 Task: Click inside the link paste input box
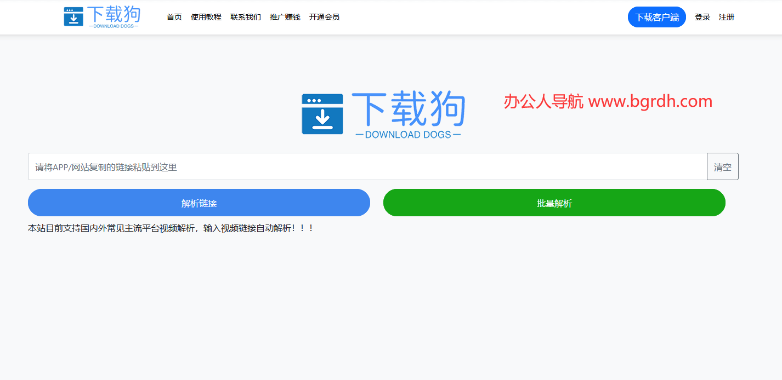pyautogui.click(x=367, y=166)
